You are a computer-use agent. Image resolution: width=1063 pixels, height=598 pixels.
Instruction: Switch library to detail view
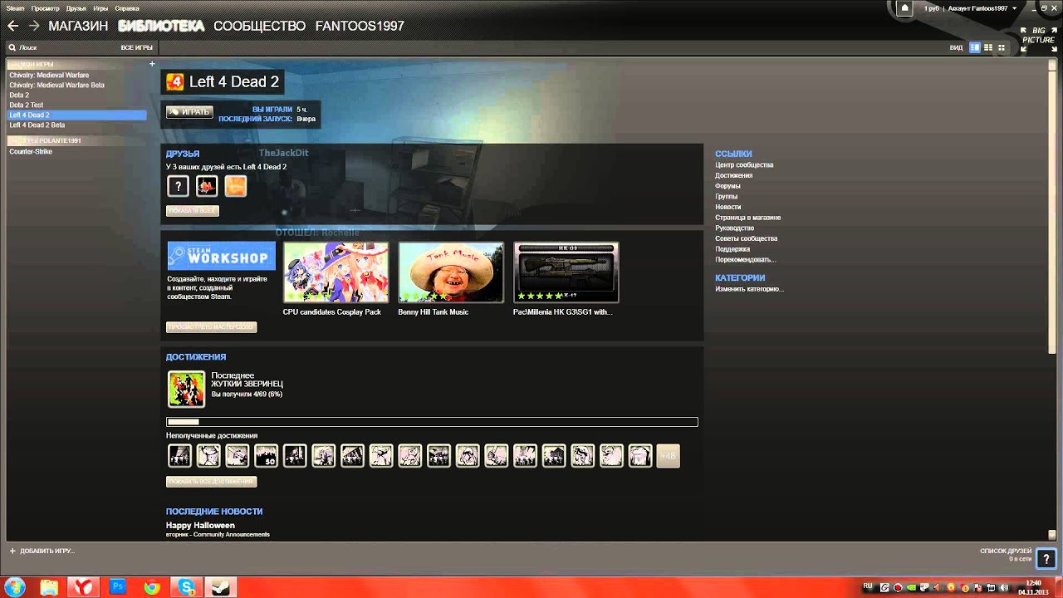[975, 48]
